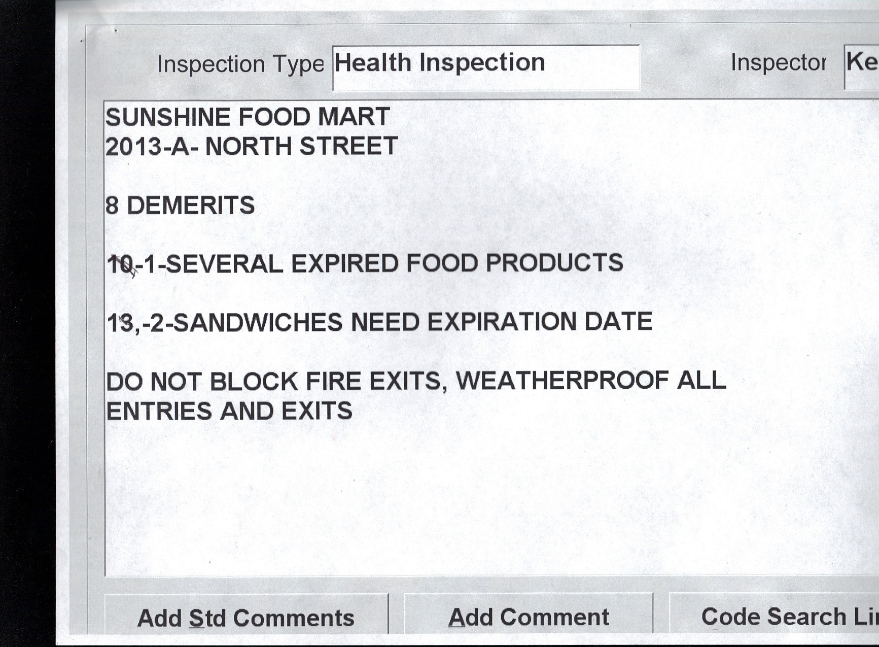Click the SANDWICHES NEED EXPIRATION DATE line
Viewport: 879px width, 647px height.
pyautogui.click(x=379, y=322)
